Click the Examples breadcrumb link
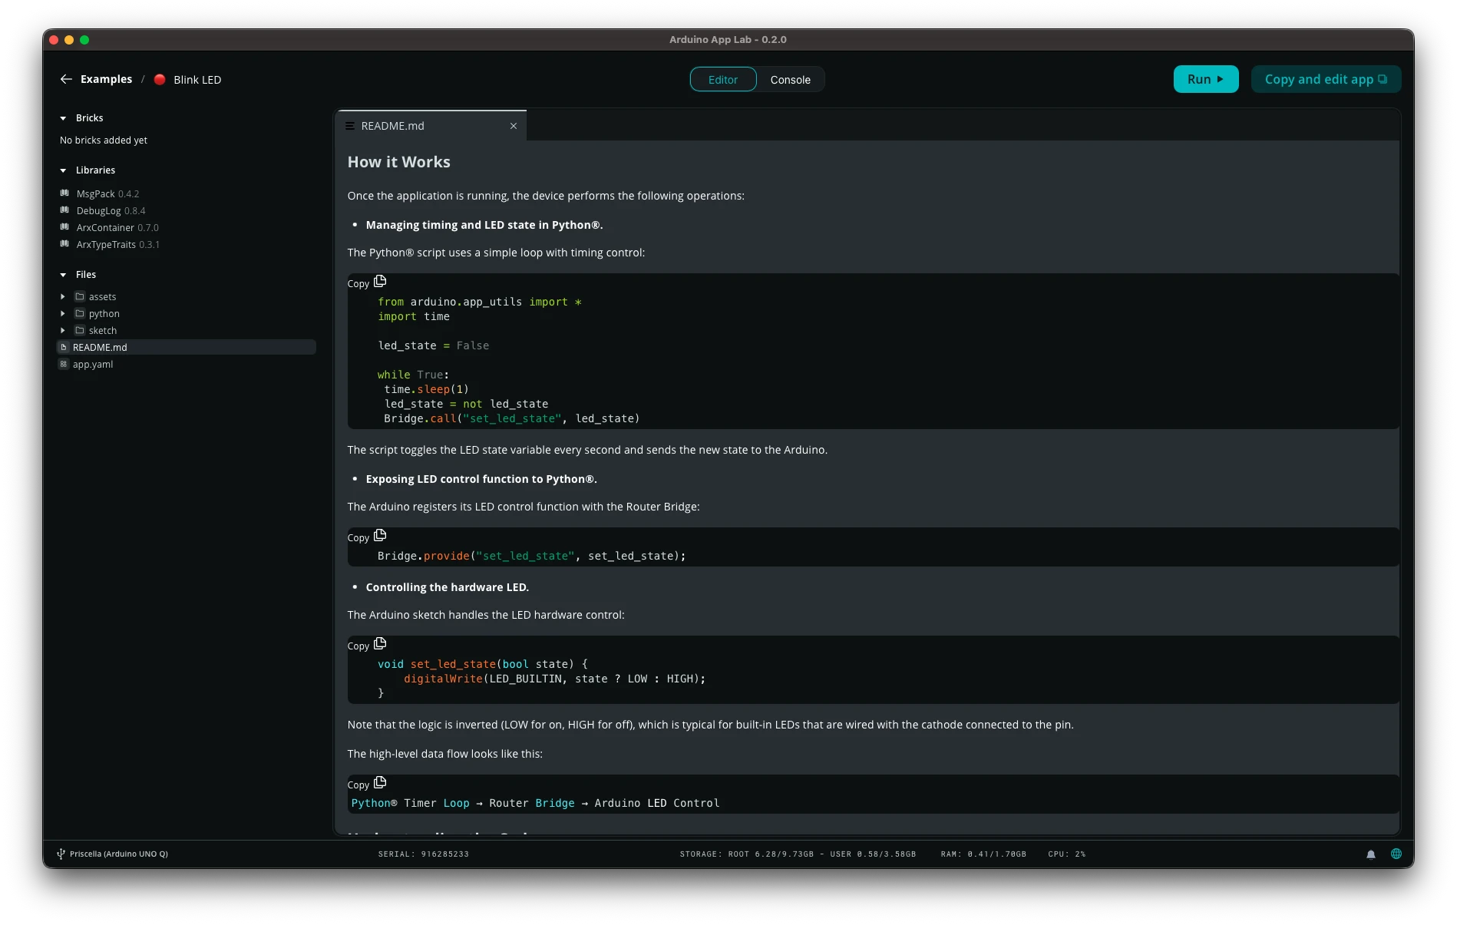The image size is (1457, 925). point(106,79)
